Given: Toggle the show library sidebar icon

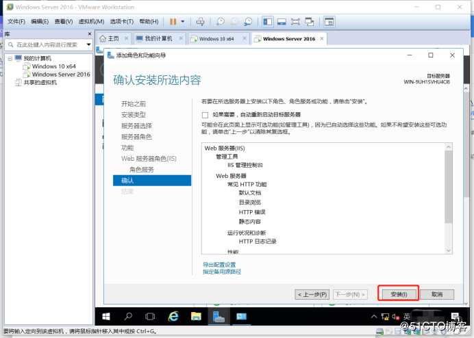Looking at the screenshot, I should pyautogui.click(x=268, y=22).
